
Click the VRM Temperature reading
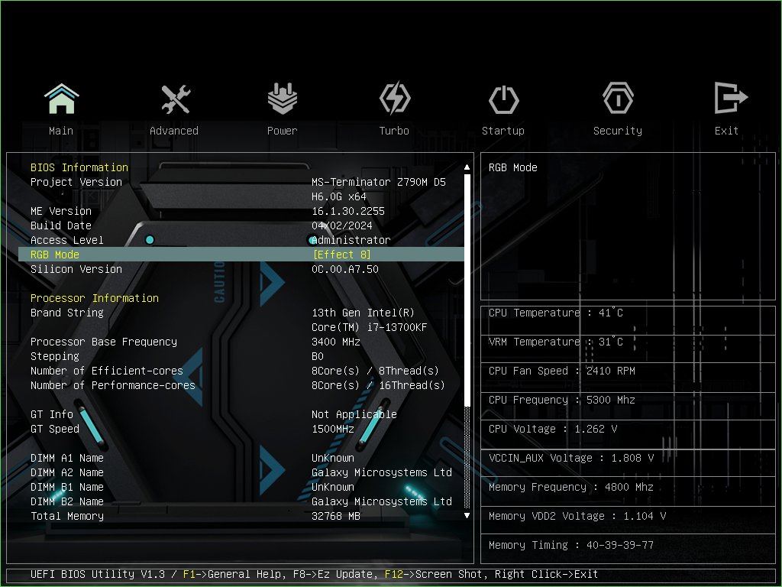point(556,342)
